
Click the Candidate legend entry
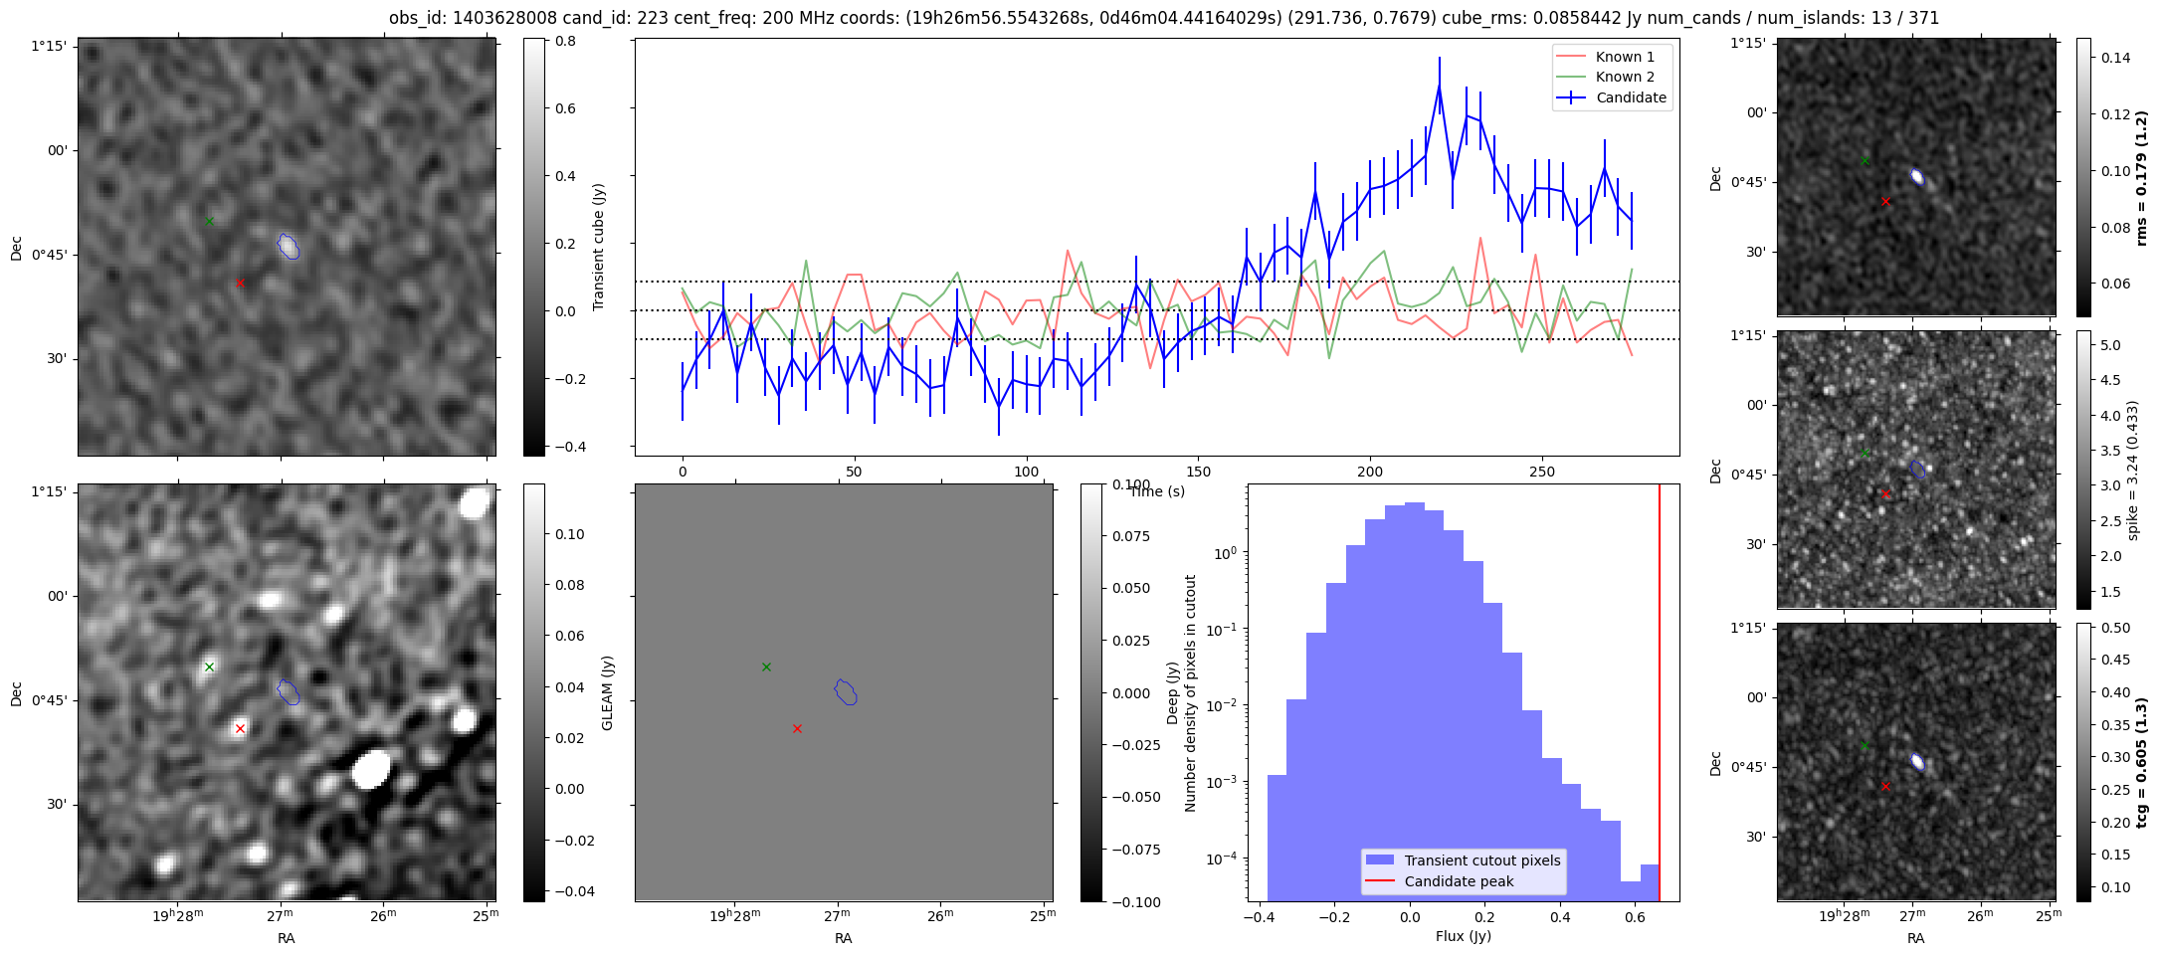pyautogui.click(x=1612, y=97)
